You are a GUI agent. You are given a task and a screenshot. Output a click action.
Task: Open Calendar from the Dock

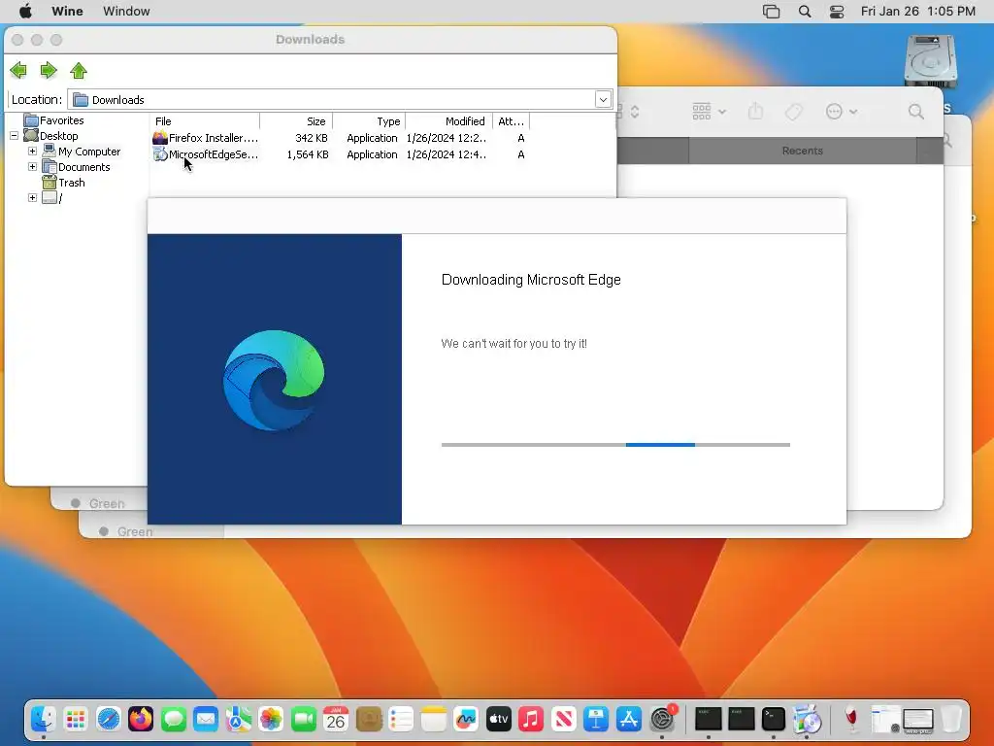pyautogui.click(x=336, y=719)
